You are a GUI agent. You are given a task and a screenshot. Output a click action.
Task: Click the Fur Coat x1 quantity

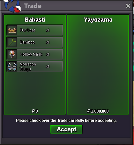point(48,30)
